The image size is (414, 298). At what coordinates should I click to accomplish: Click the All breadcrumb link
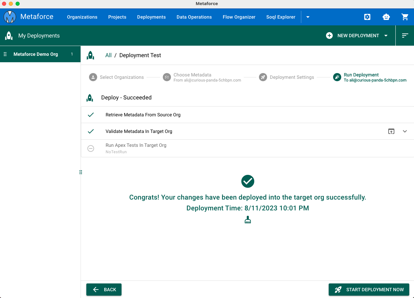tap(108, 55)
